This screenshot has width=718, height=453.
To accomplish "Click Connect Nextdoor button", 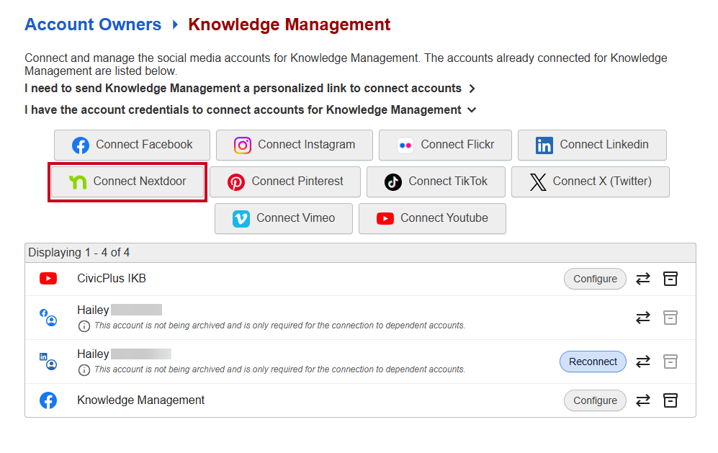I will [x=127, y=181].
